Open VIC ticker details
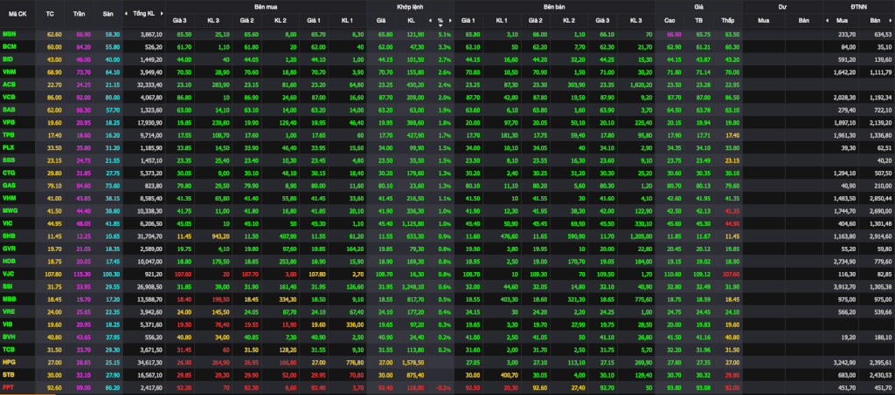 pos(8,222)
